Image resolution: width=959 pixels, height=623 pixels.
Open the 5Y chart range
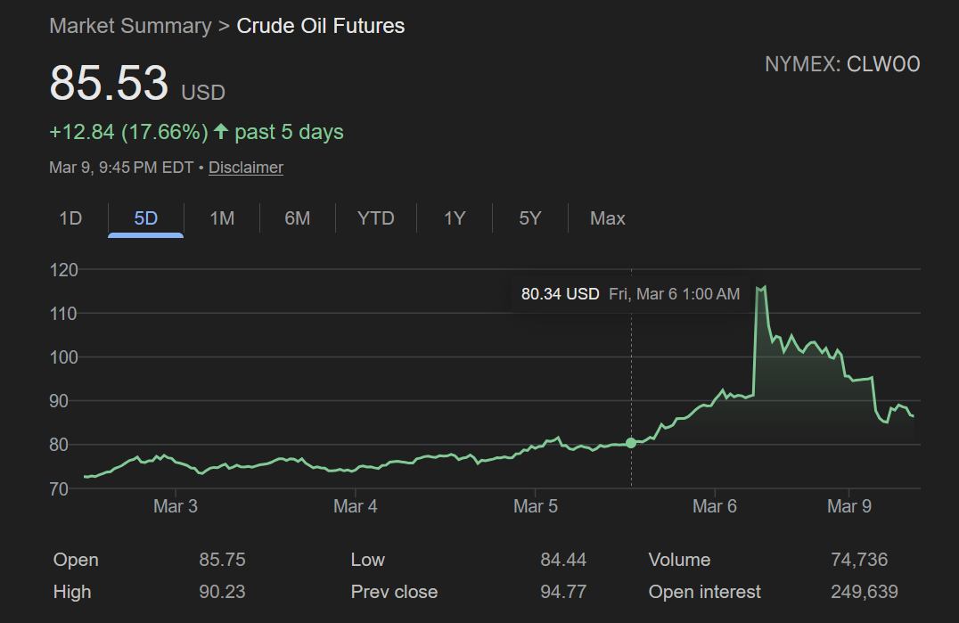529,218
